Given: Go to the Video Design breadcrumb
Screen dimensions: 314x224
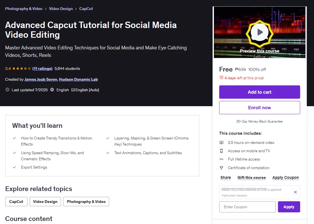Looking at the screenshot, I should click(x=61, y=9).
